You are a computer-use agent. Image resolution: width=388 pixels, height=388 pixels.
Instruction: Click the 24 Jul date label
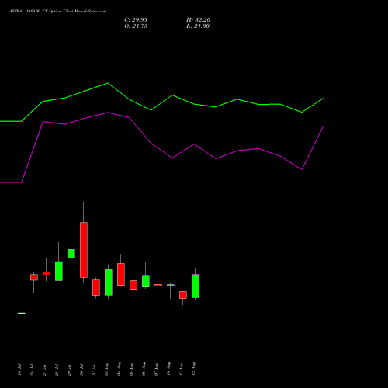[32, 369]
